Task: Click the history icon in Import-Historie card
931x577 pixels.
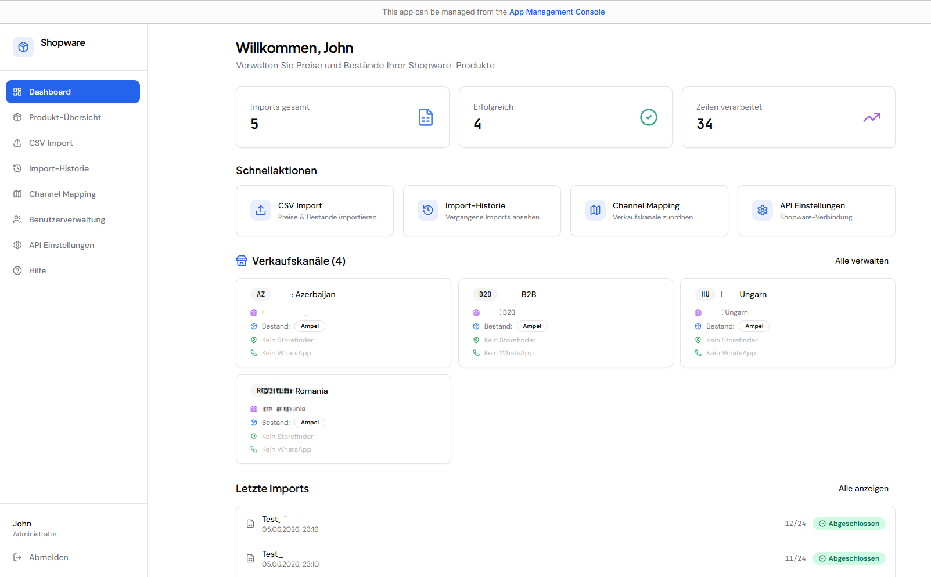Action: tap(428, 210)
